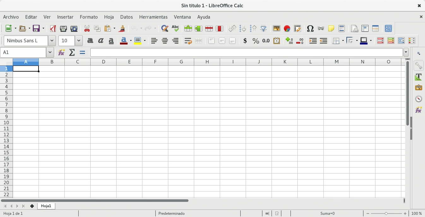Apply percent format with the % icon
This screenshot has width=425, height=217.
(255, 41)
